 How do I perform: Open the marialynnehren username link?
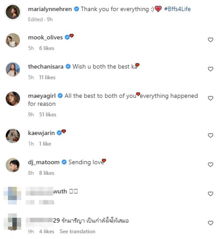(50, 9)
